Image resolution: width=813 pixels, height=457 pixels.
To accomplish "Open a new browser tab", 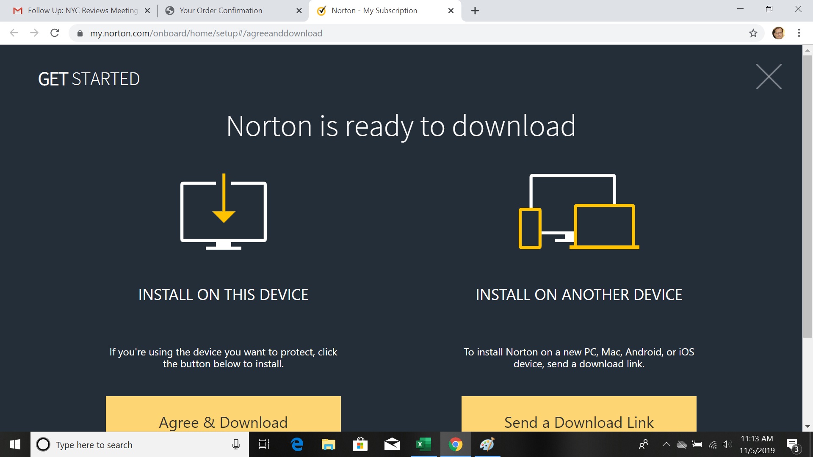I will (x=475, y=11).
